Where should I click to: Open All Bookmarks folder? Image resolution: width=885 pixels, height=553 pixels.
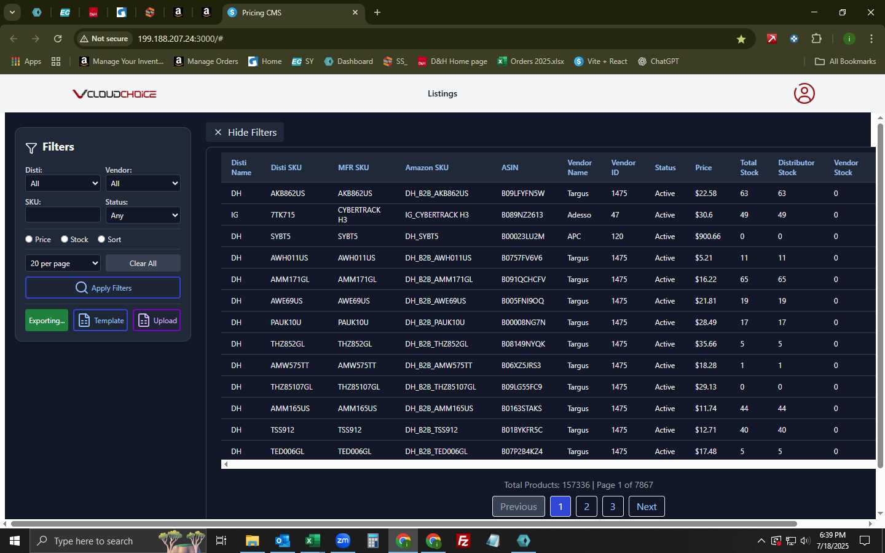pos(845,61)
